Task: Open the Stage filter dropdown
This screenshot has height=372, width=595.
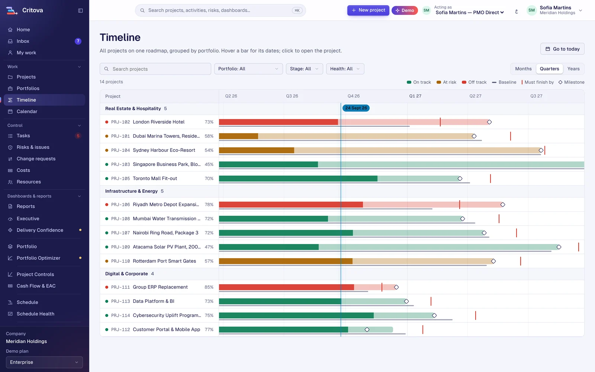Action: [304, 69]
